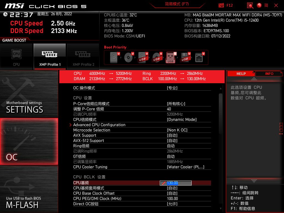Click the 已调CPU频率 5200MHz row
The image size is (284, 213).
(142, 114)
